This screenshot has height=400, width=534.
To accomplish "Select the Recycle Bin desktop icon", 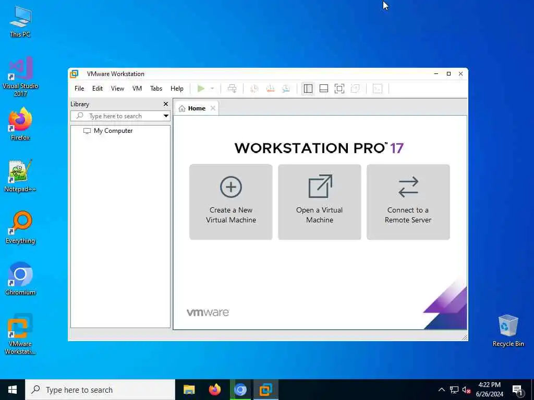I will tap(508, 331).
